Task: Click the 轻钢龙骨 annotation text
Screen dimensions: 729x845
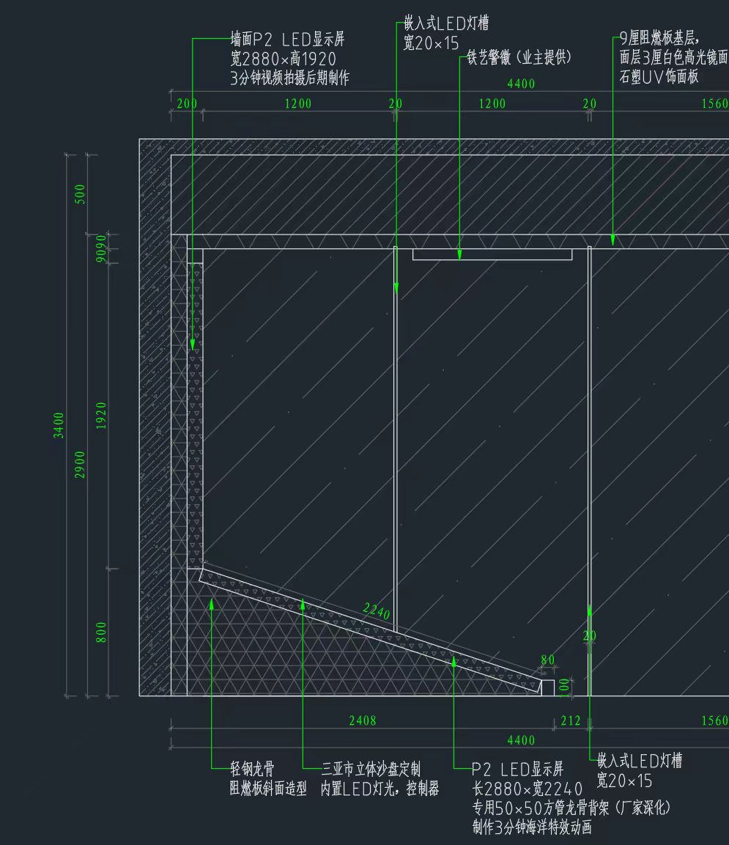Action: pyautogui.click(x=253, y=770)
